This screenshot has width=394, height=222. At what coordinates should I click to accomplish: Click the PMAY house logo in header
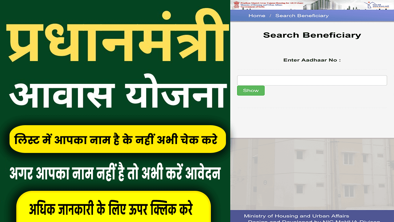(376, 5)
